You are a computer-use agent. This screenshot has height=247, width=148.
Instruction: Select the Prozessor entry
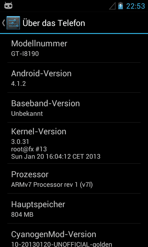click(74, 178)
